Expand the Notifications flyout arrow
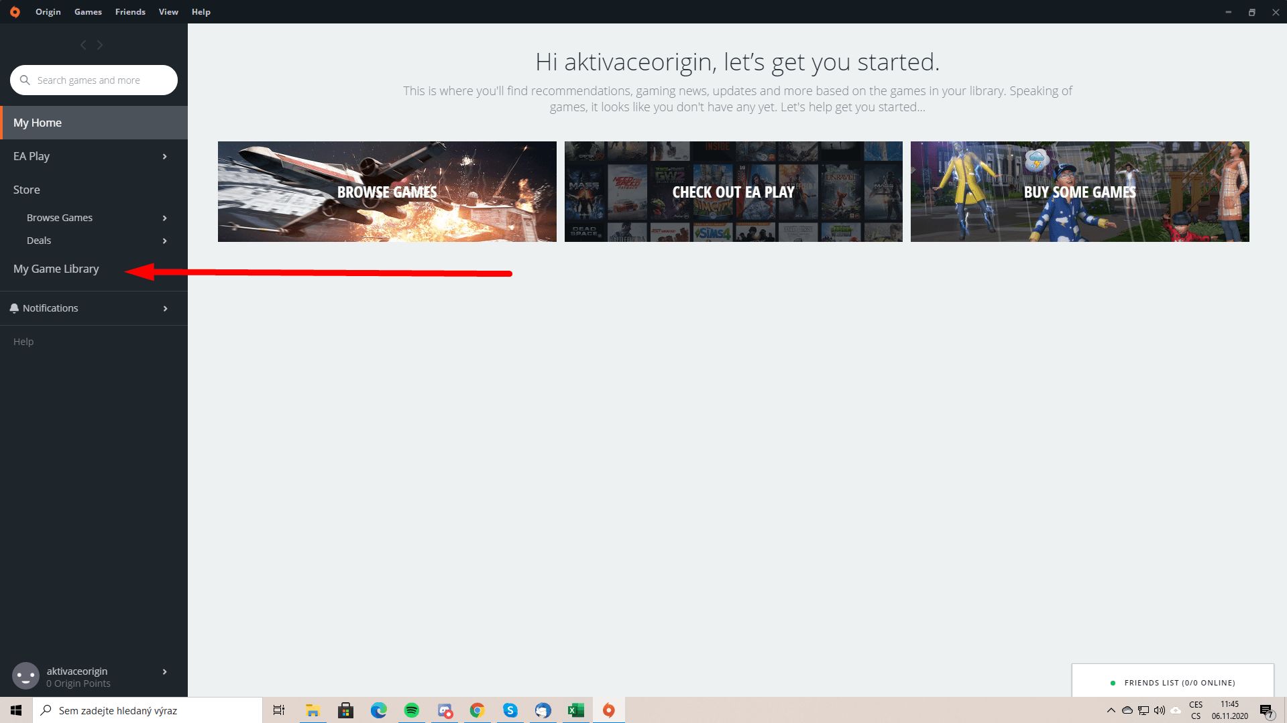1287x723 pixels. coord(164,309)
